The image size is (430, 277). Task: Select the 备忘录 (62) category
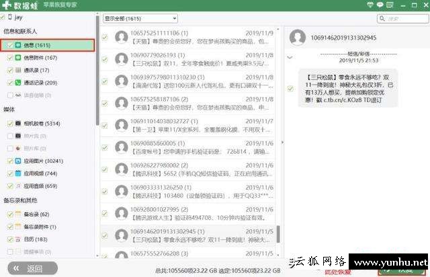(x=36, y=214)
